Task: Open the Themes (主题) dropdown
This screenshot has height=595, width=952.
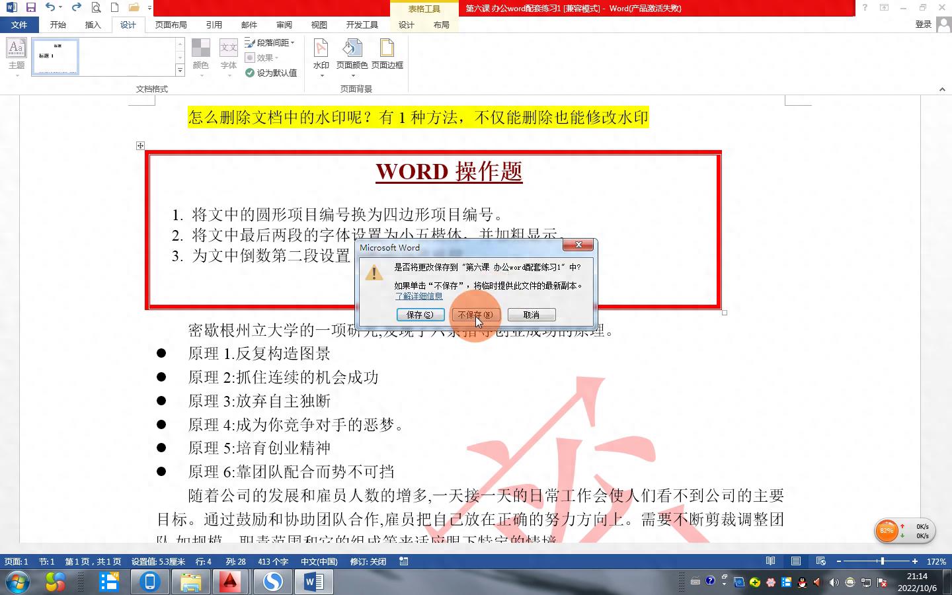Action: coord(17,55)
